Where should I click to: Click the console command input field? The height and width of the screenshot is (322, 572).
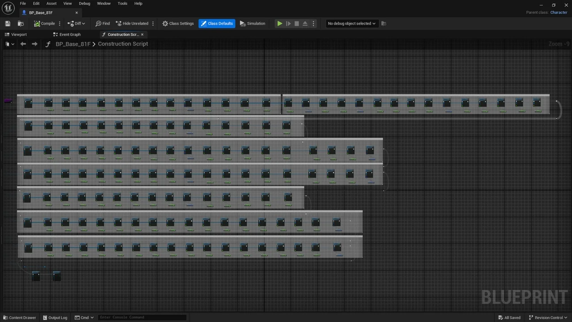tap(141, 318)
